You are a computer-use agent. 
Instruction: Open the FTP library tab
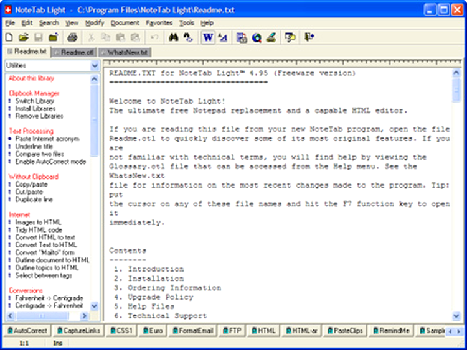(232, 331)
